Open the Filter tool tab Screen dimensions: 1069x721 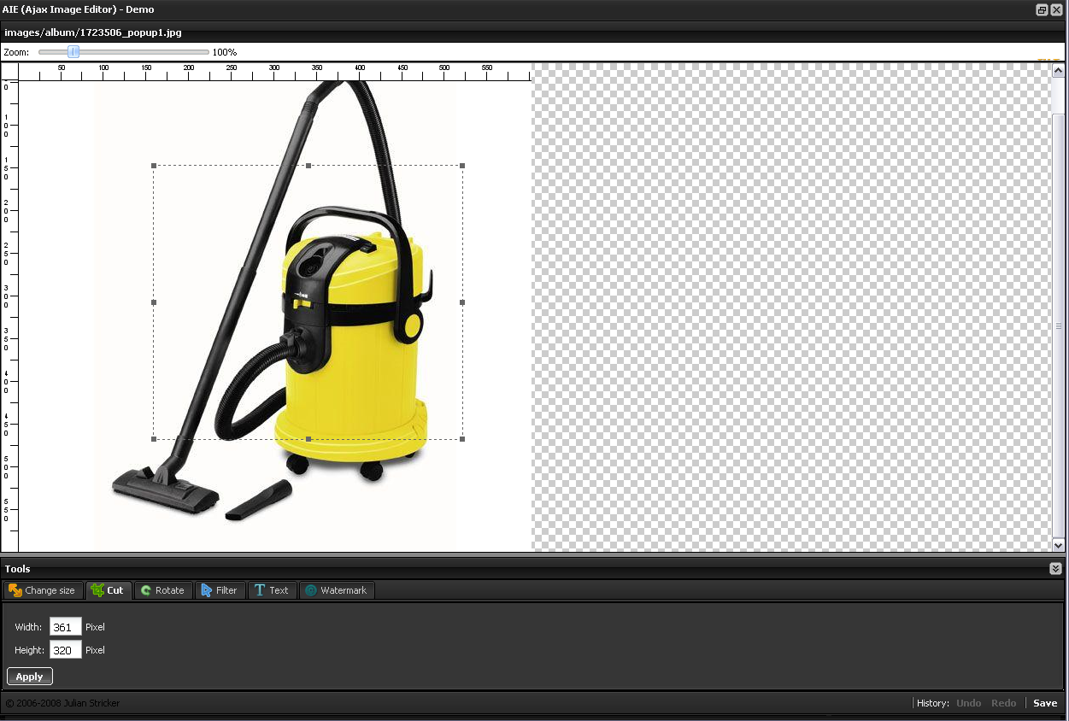(x=220, y=590)
